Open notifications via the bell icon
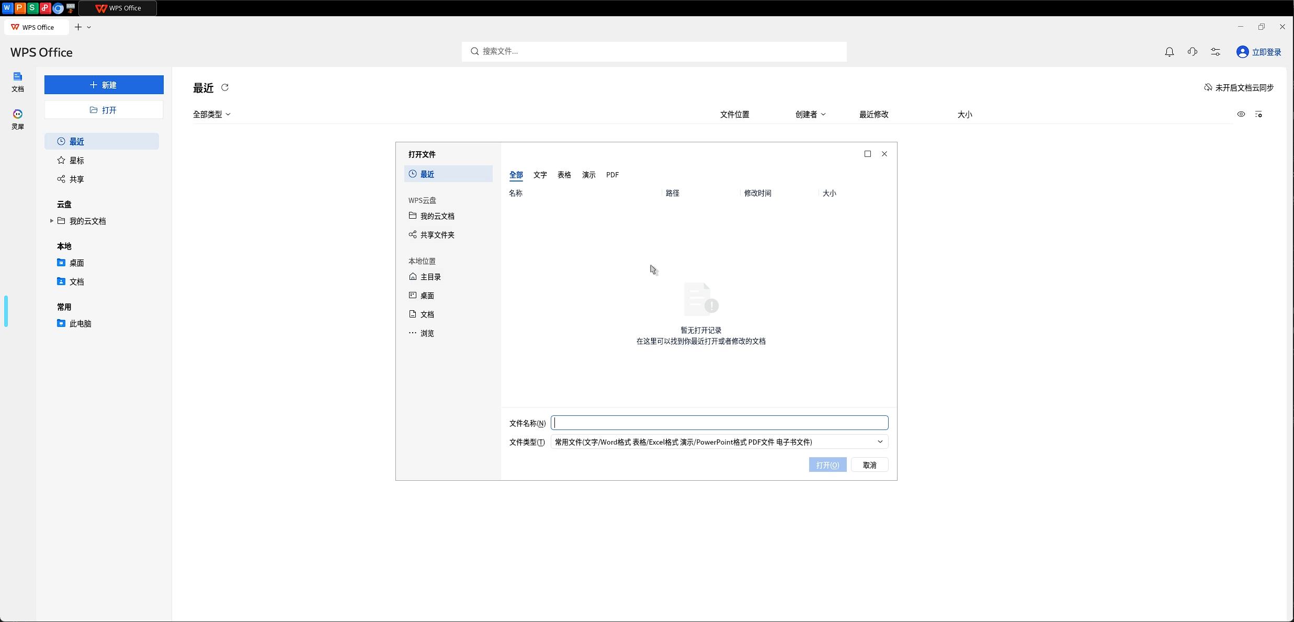This screenshot has width=1294, height=622. (1169, 52)
